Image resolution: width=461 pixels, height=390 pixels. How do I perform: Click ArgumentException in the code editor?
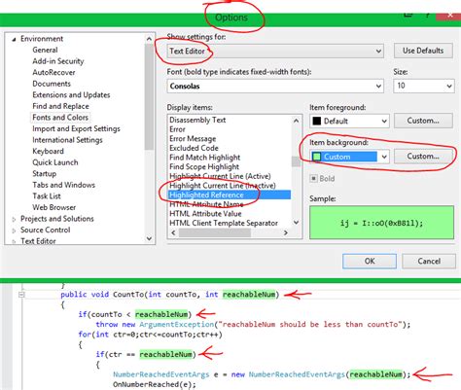(x=176, y=325)
